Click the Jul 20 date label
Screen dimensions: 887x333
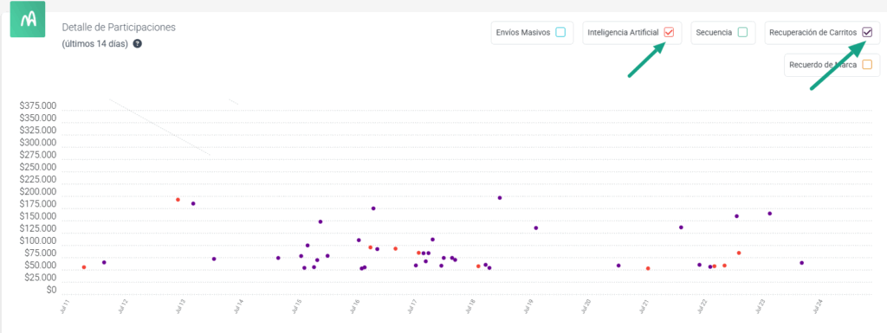[x=586, y=307]
